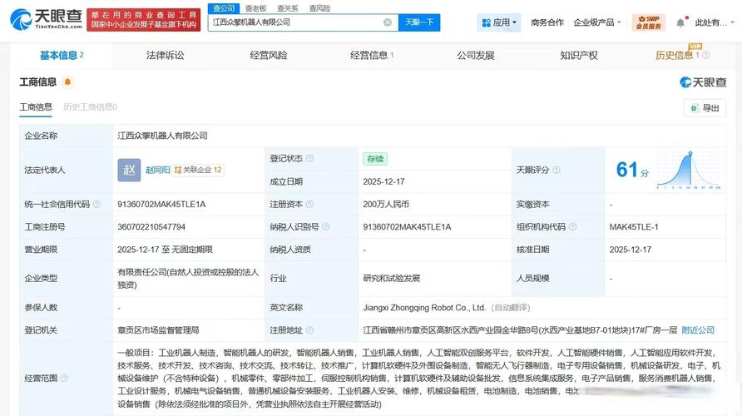
Task: Open 附近公司 link after address
Action: 698,329
